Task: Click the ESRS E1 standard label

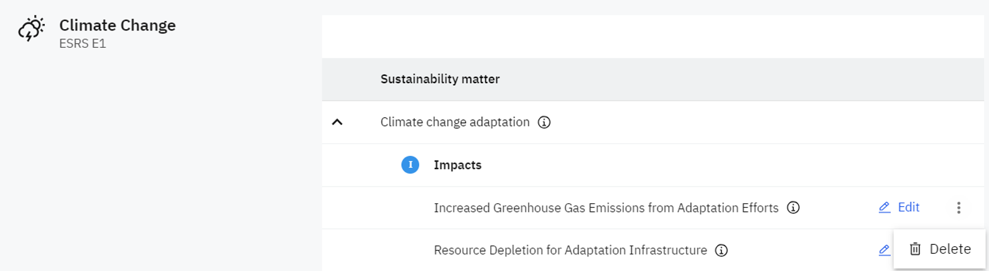Action: coord(82,44)
